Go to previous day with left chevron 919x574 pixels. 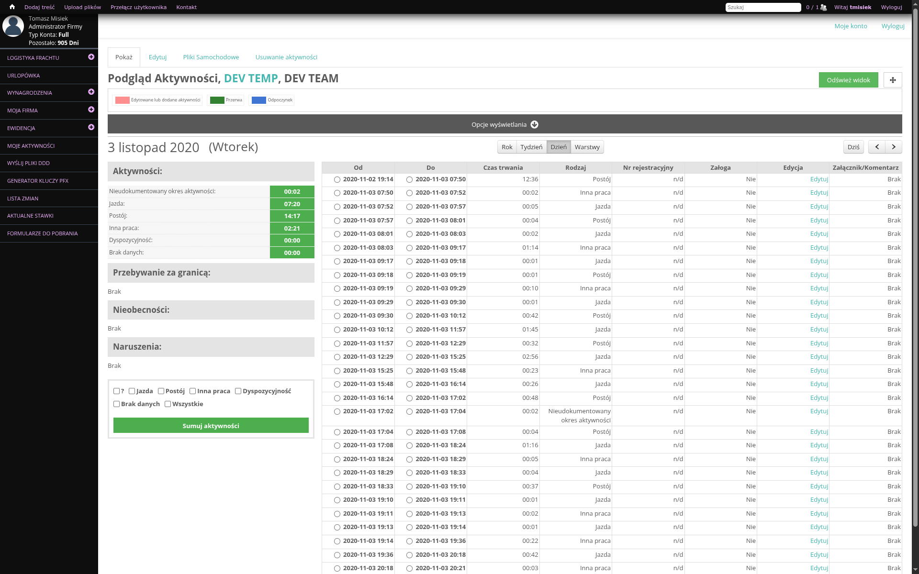[x=876, y=147]
